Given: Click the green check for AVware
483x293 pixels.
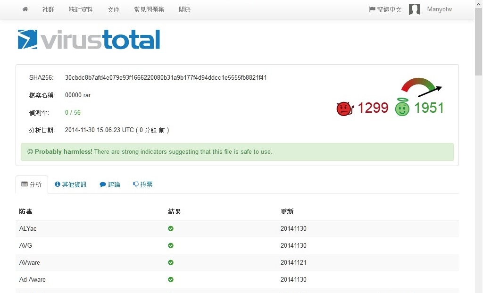Looking at the screenshot, I should click(x=171, y=262).
